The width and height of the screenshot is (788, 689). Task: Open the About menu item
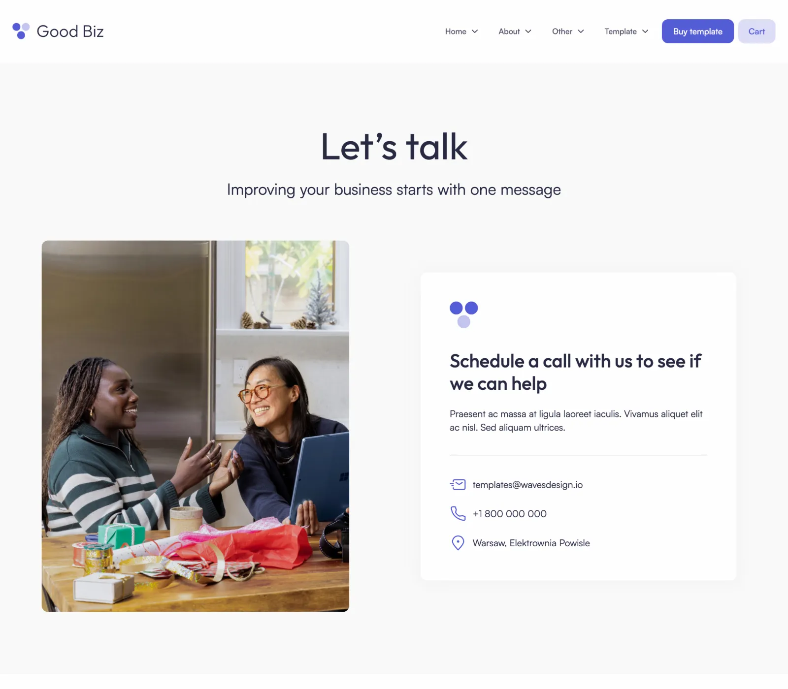click(509, 31)
